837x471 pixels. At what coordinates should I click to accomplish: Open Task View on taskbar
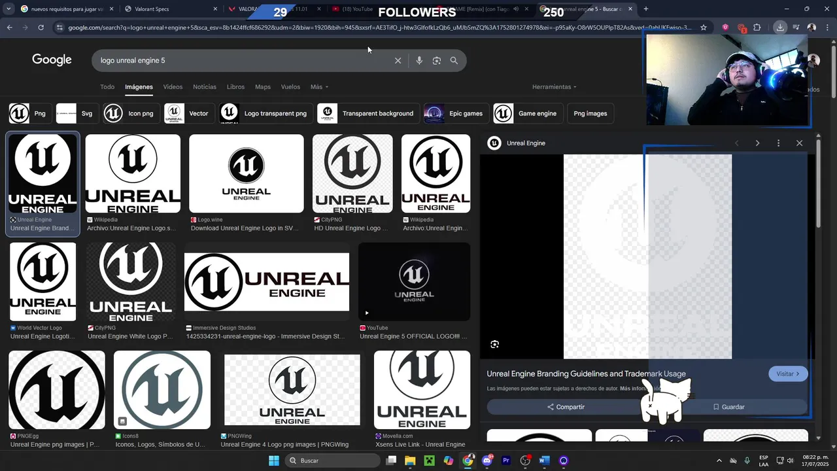(x=391, y=461)
